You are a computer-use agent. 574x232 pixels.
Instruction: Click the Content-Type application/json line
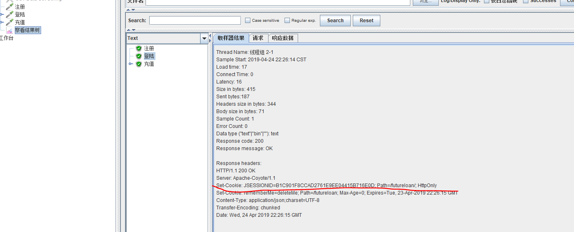(x=268, y=200)
